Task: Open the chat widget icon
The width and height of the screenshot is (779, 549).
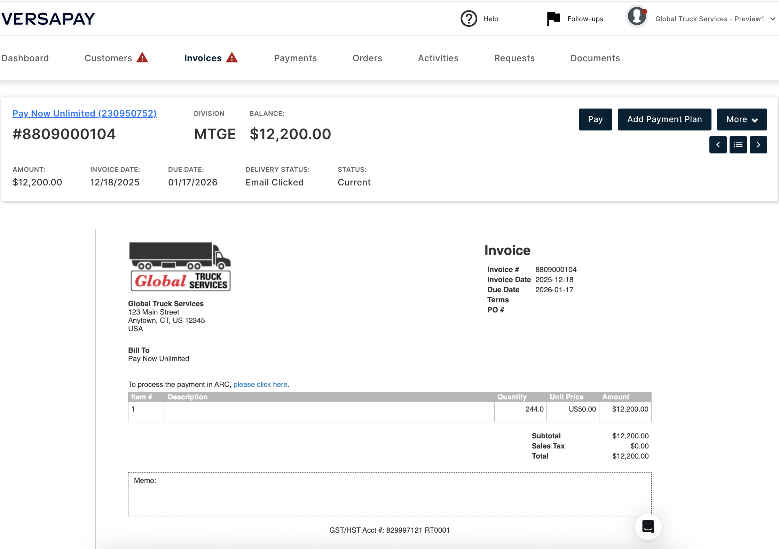Action: 648,527
